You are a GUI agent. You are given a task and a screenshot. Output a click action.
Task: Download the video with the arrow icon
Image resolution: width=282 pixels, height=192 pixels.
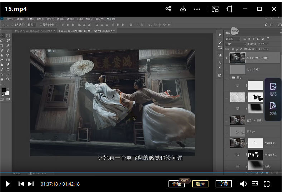click(x=183, y=9)
